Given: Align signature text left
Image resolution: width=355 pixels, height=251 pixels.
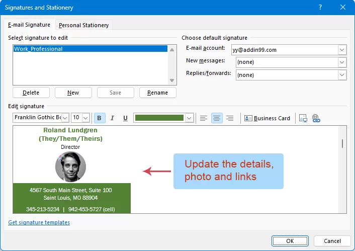Looking at the screenshot, I should pos(204,118).
